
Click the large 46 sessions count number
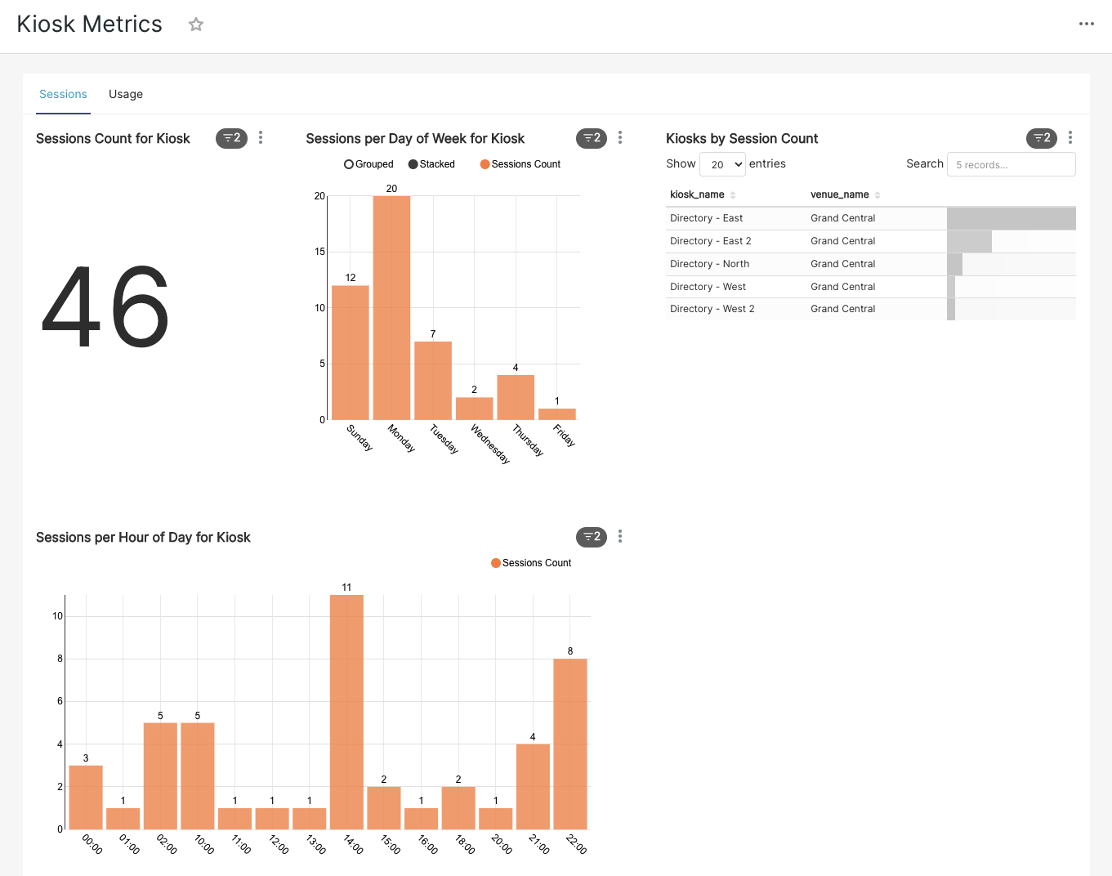pyautogui.click(x=105, y=307)
